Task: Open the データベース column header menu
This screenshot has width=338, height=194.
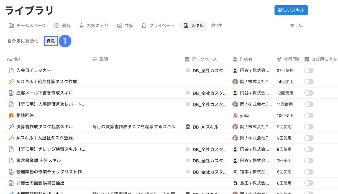Action: 201,59
